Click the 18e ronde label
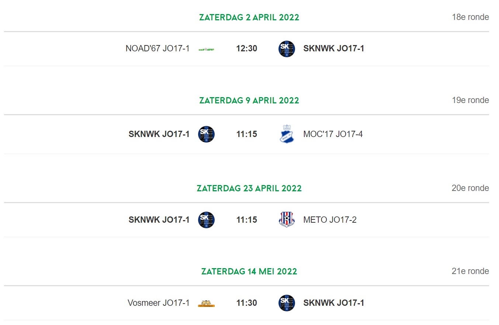Screen dimensions: 499x325 click(471, 17)
